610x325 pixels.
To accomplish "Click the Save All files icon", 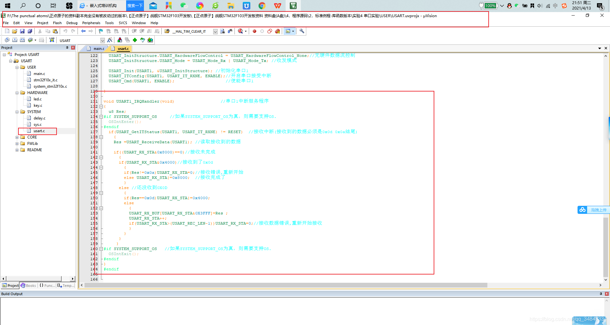I will (x=30, y=31).
